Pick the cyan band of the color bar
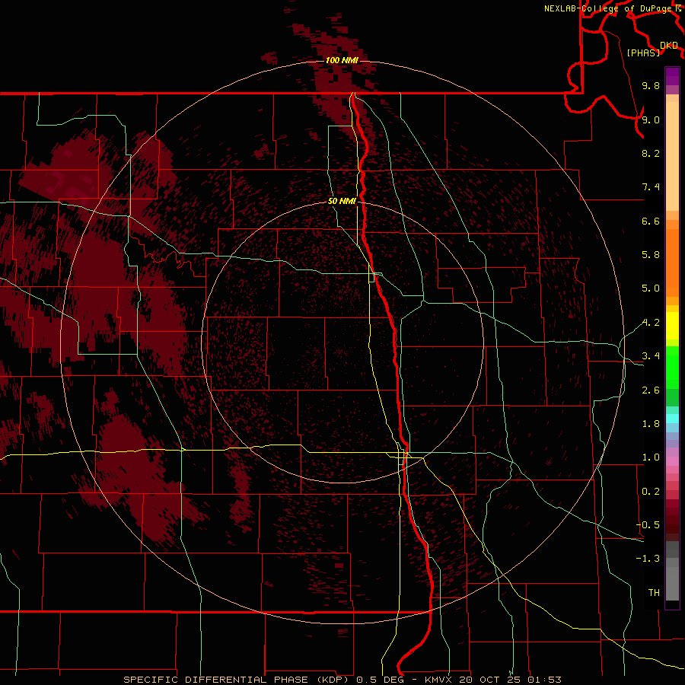The height and width of the screenshot is (685, 685). (672, 419)
